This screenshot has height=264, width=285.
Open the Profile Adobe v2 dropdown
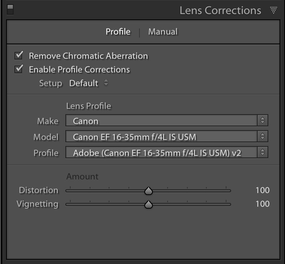[167, 152]
